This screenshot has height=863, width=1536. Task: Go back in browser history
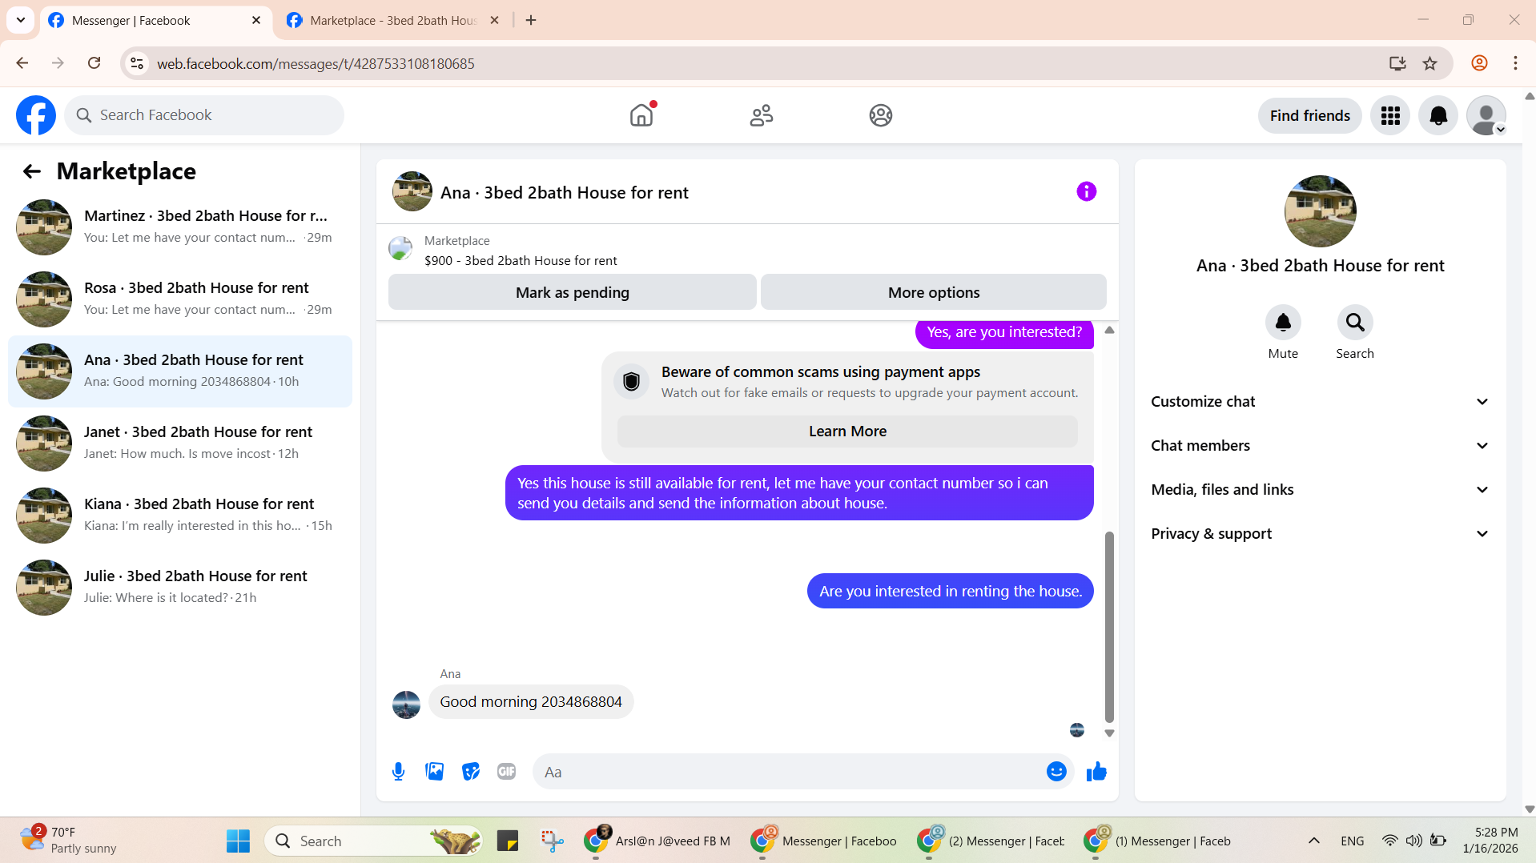pyautogui.click(x=22, y=63)
